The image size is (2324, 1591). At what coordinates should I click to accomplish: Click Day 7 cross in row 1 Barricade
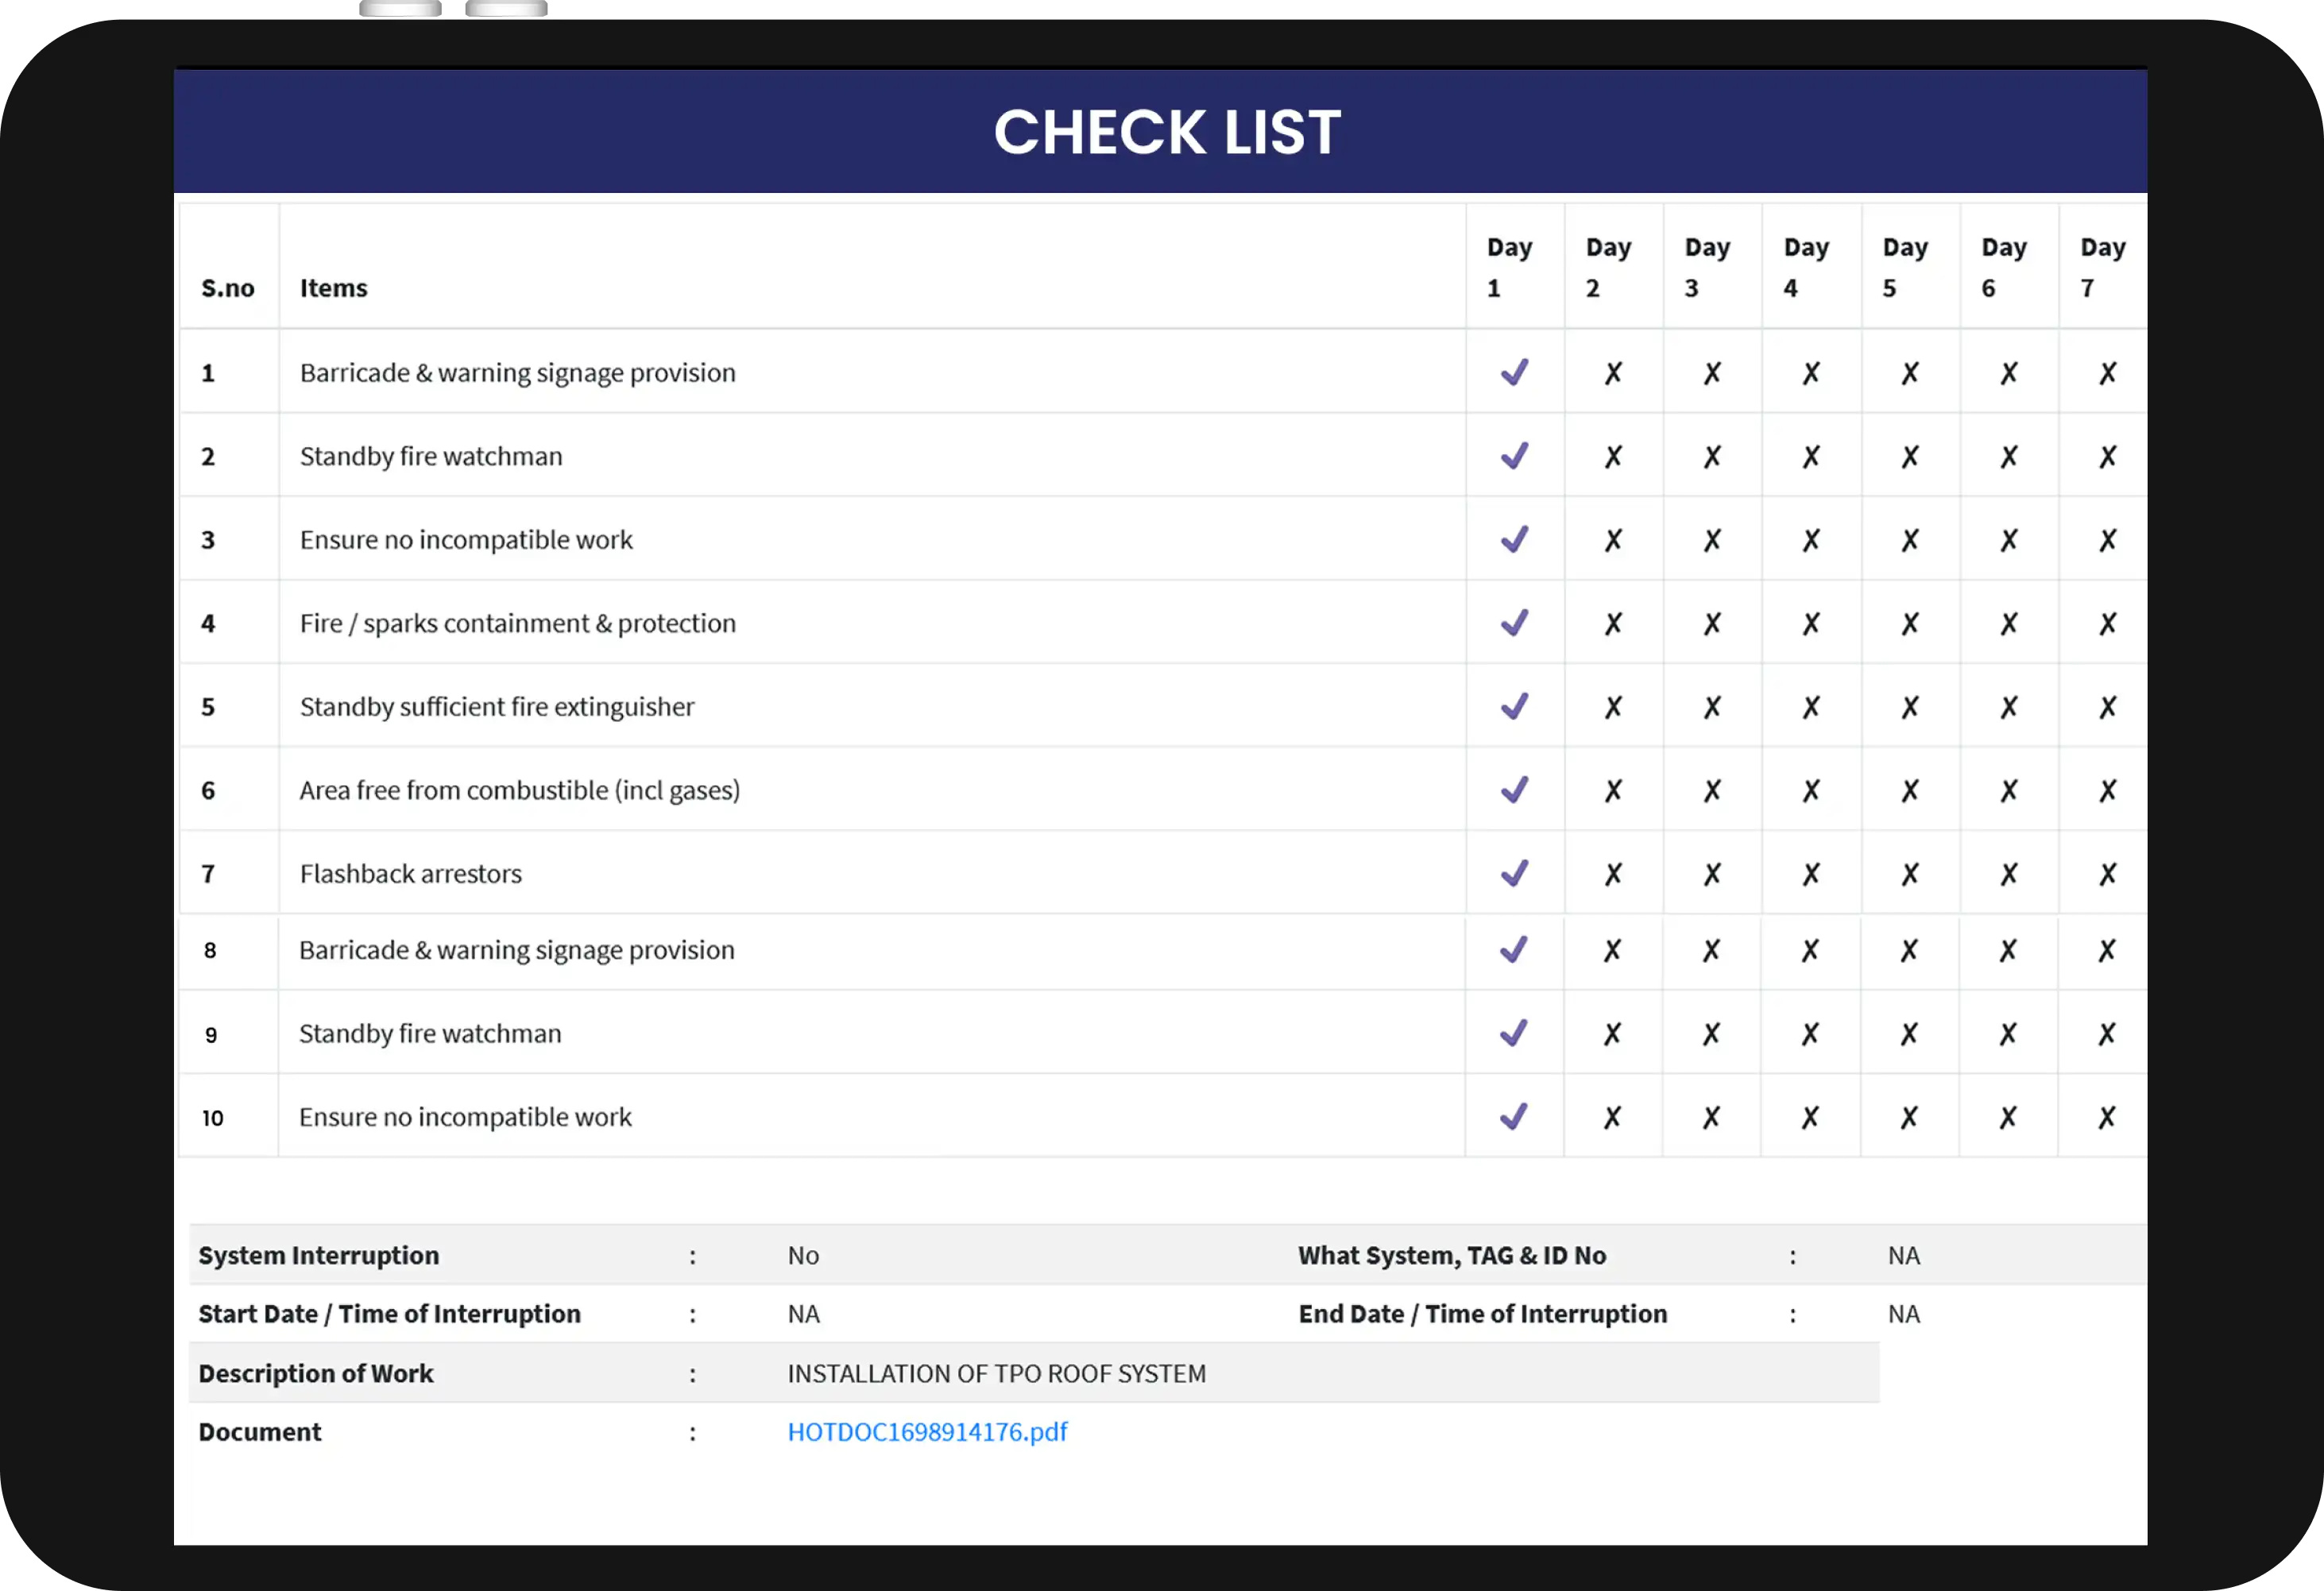(x=2107, y=373)
